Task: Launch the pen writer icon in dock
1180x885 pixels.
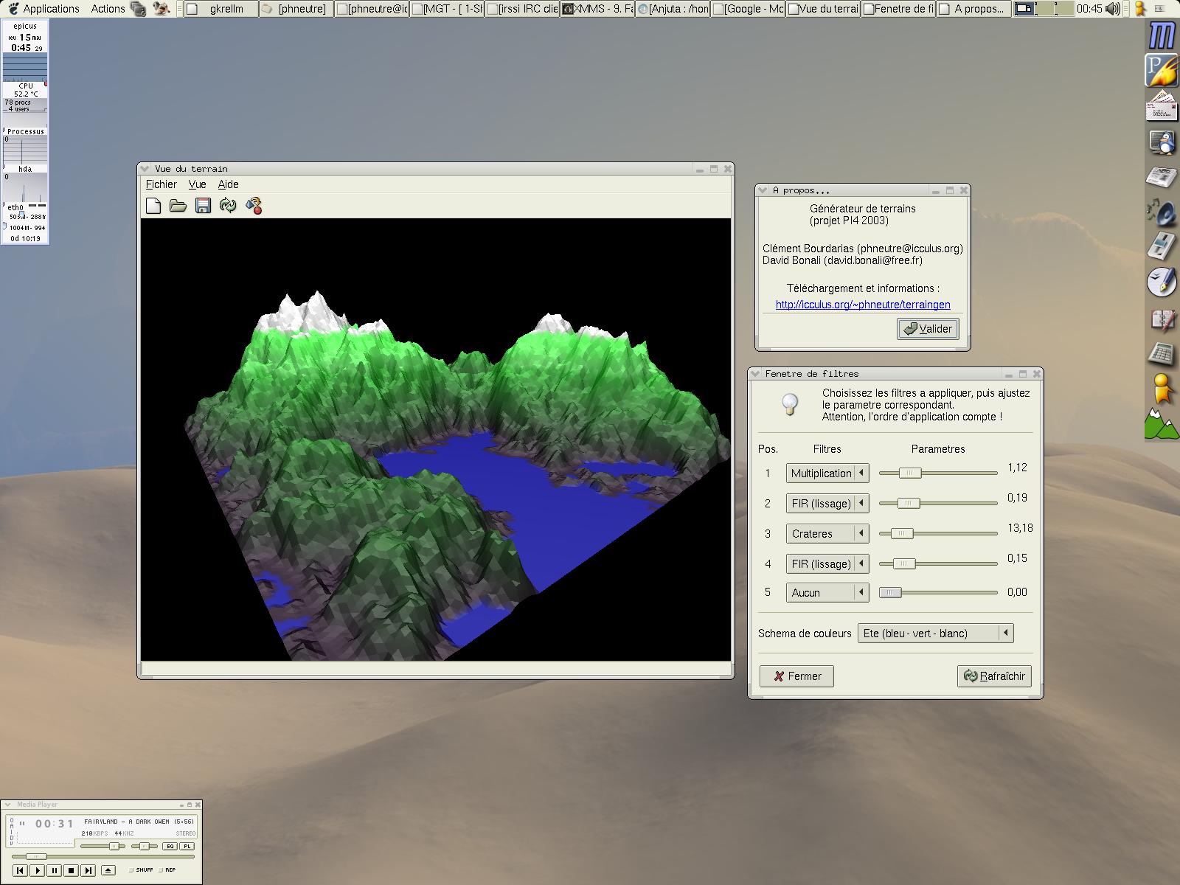Action: tap(1162, 281)
